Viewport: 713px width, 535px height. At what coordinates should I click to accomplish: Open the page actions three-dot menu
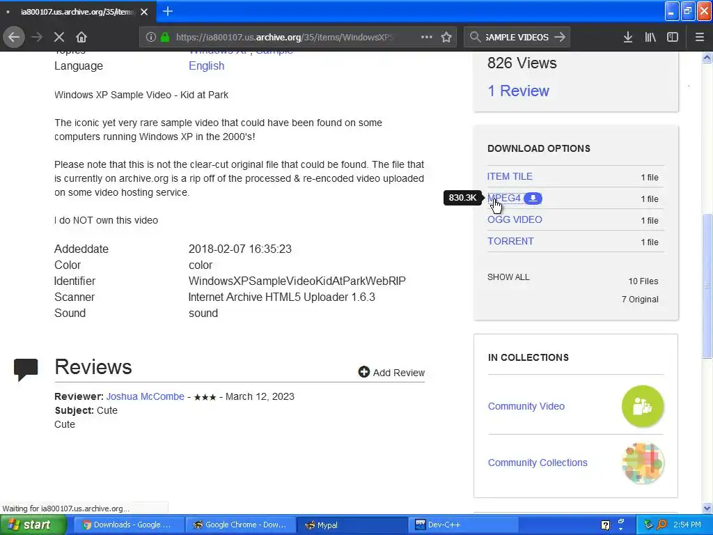[427, 38]
